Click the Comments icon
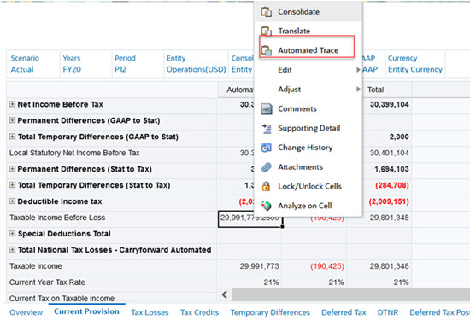This screenshot has width=470, height=320. 266,108
